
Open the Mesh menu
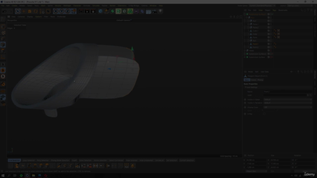(x=43, y=5)
